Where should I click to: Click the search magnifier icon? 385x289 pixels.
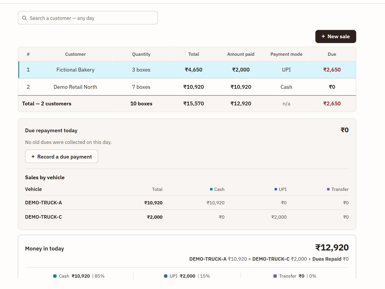(24, 18)
